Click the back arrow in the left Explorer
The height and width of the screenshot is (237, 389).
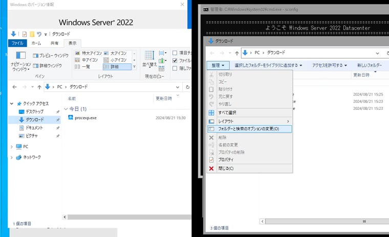pyautogui.click(x=14, y=87)
